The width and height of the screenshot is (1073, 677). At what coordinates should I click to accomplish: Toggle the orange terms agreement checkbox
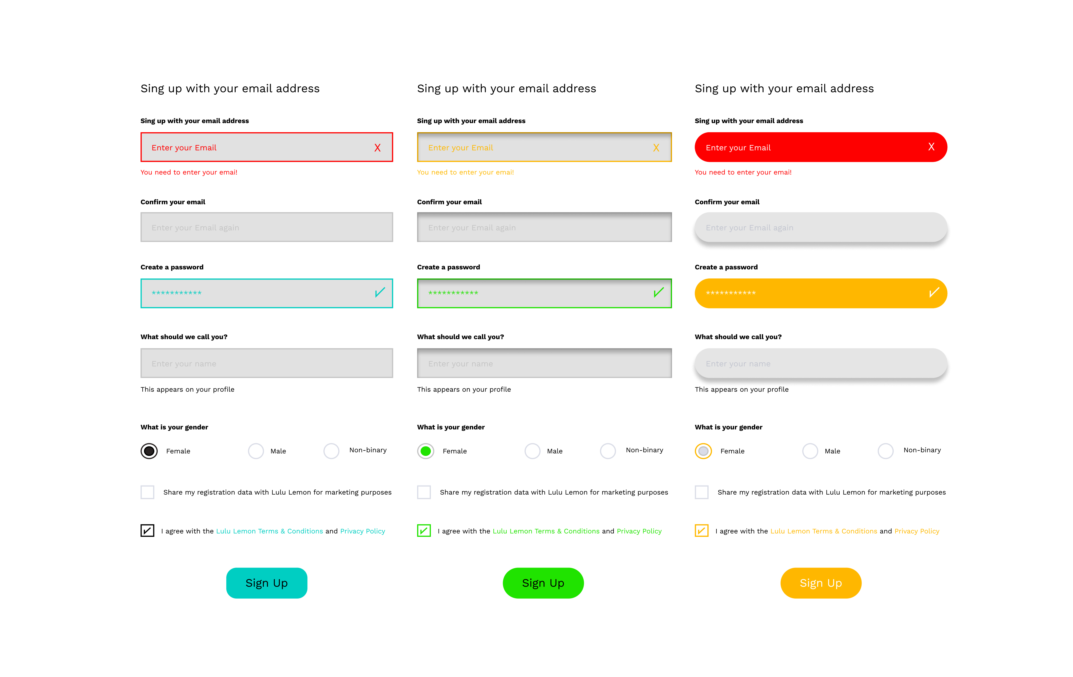point(701,531)
